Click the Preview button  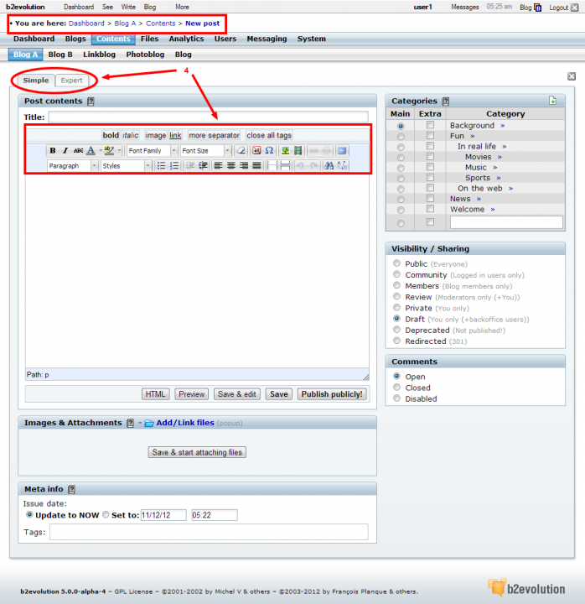click(x=191, y=394)
